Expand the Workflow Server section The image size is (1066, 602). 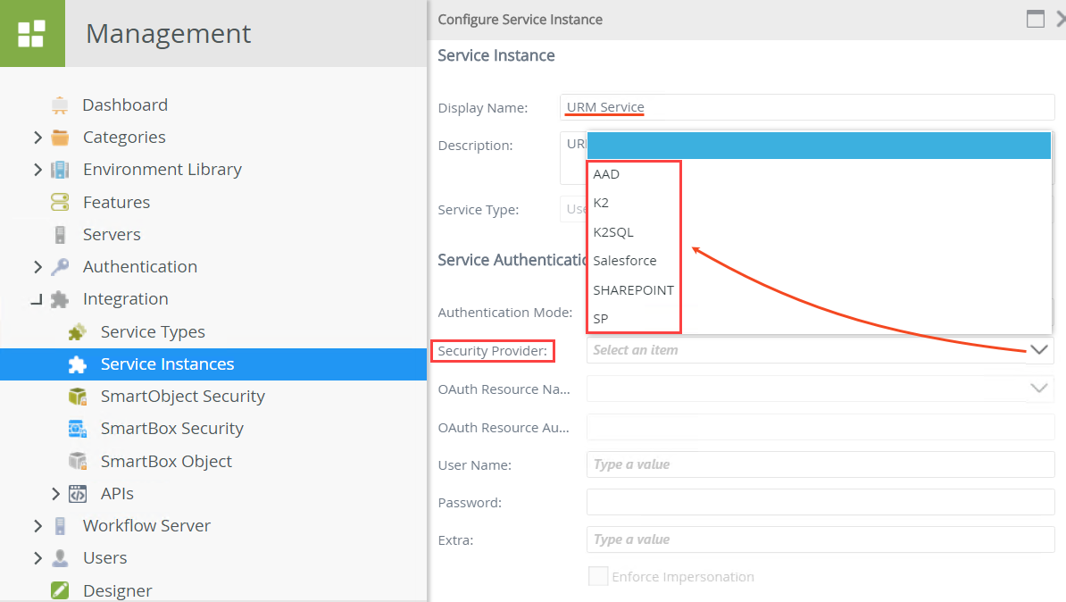(37, 526)
